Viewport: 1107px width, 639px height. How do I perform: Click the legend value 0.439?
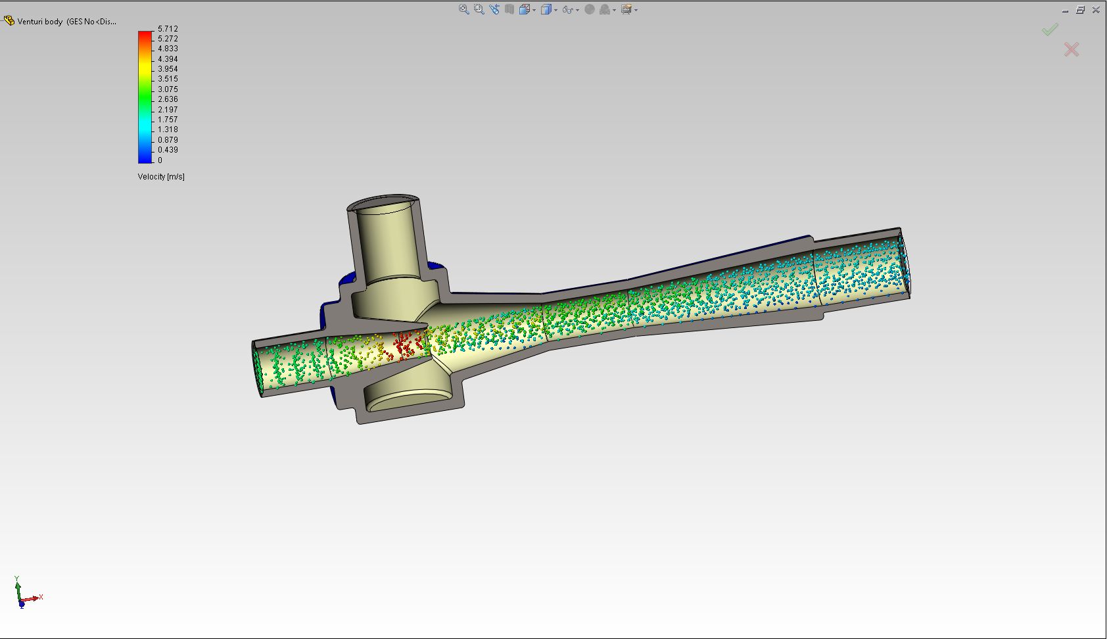(168, 150)
